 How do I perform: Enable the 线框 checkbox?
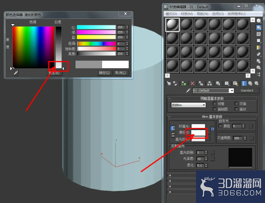click(215, 104)
